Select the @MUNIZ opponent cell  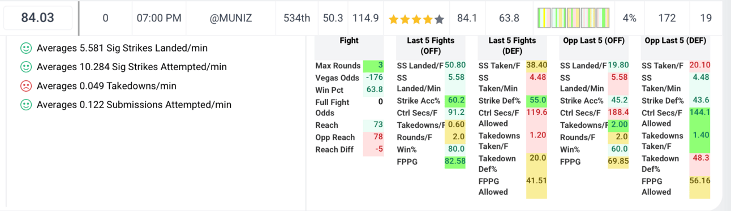231,18
